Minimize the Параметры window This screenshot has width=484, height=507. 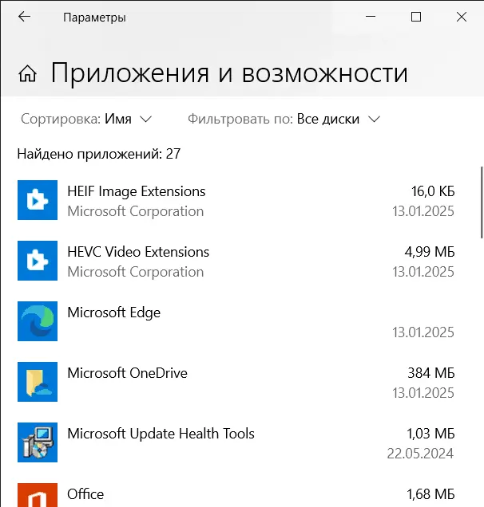click(370, 17)
